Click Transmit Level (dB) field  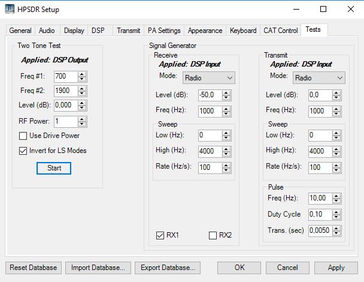click(320, 95)
